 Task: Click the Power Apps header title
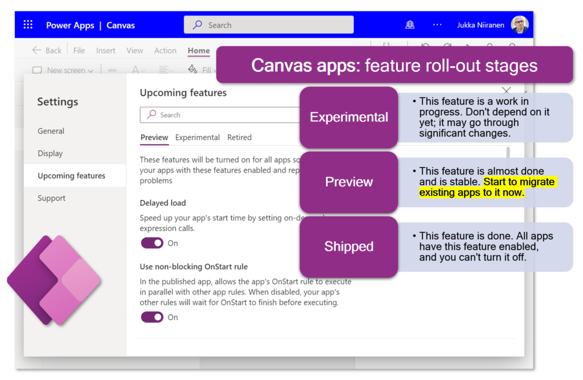(70, 25)
